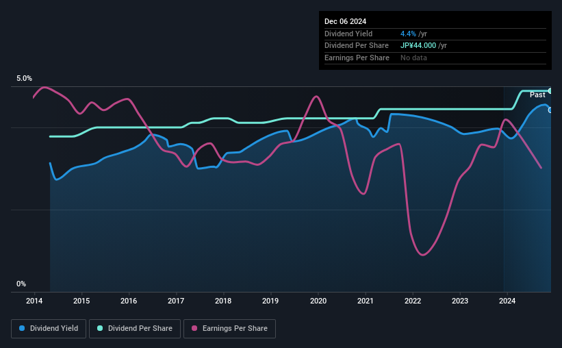
Task: Click the tooltip date Dec 06 2024
Action: click(345, 21)
